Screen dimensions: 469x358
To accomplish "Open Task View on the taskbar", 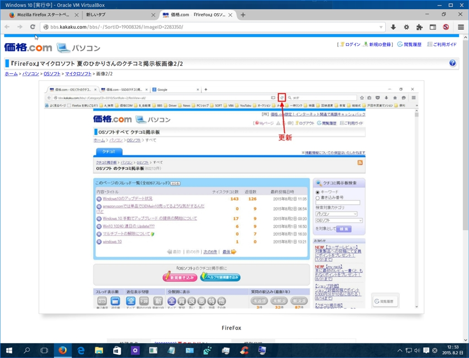I will 44,350.
